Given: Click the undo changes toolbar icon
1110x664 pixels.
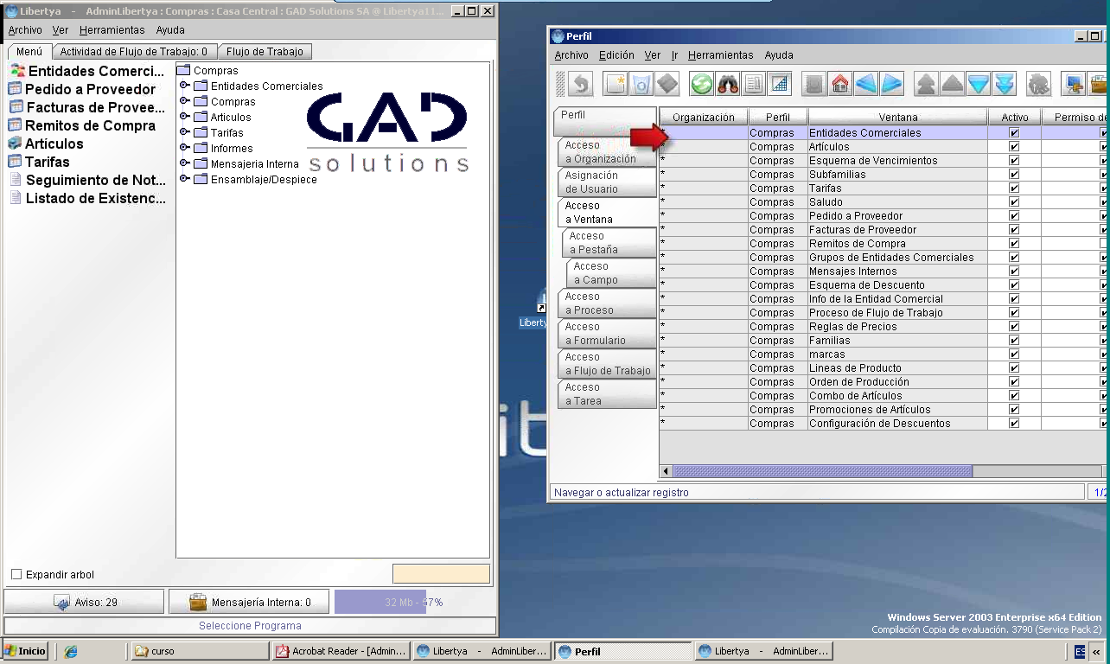Looking at the screenshot, I should pyautogui.click(x=580, y=84).
